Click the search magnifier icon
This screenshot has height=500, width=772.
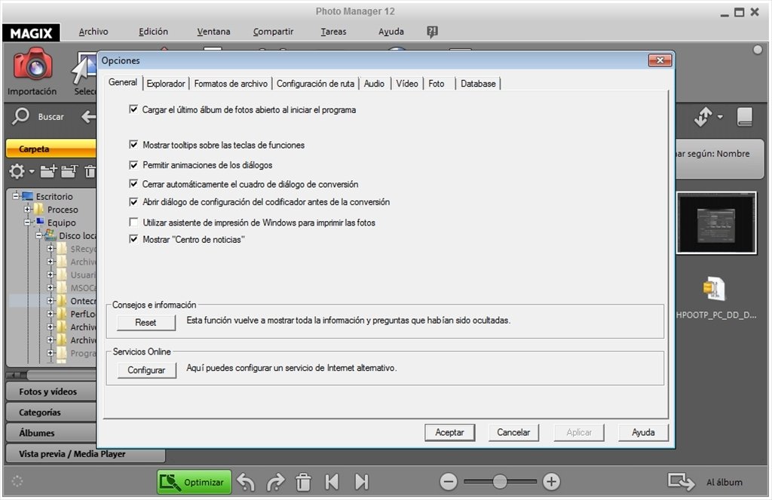pyautogui.click(x=20, y=116)
